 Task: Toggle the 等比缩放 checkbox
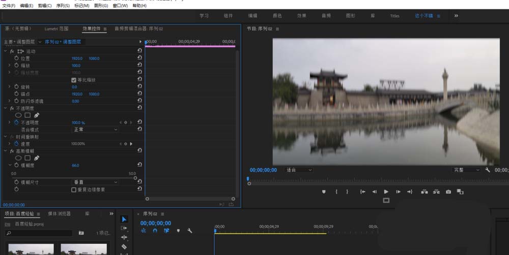pos(74,80)
